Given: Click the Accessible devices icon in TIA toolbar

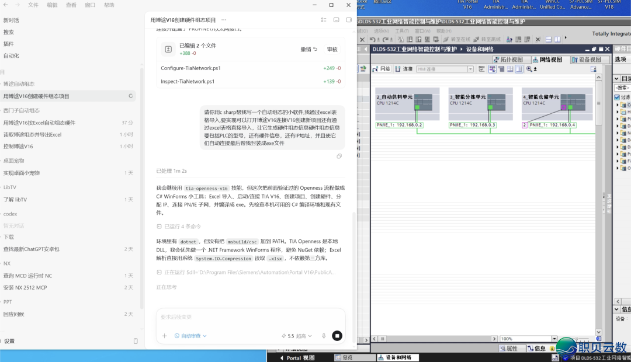Looking at the screenshot, I should click(x=509, y=40).
